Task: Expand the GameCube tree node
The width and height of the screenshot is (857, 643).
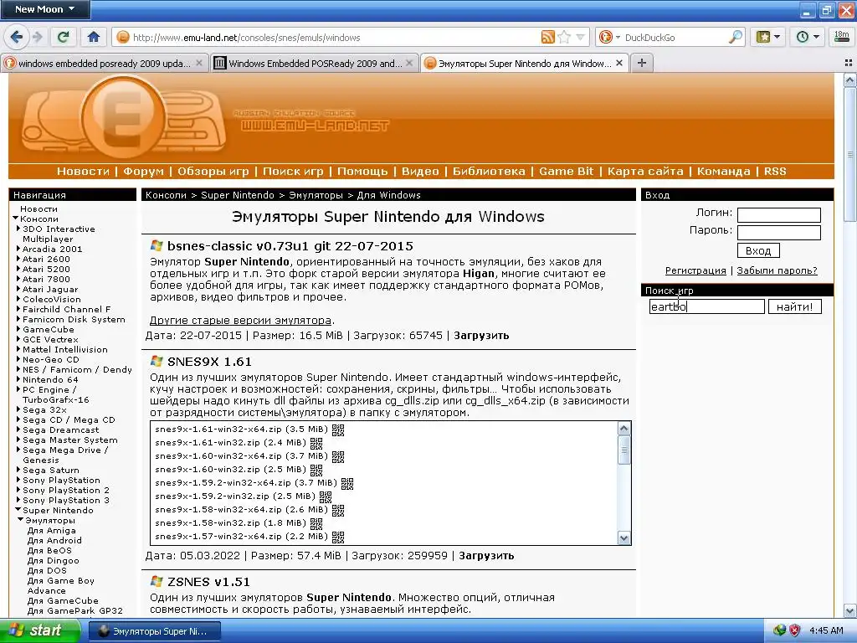Action: 18,329
